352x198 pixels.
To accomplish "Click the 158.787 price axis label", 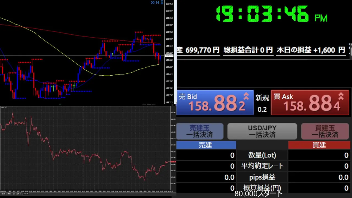I will [169, 81].
